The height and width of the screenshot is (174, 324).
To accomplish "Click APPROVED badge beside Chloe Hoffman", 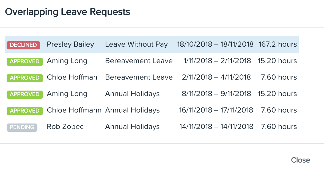I will coord(24,78).
